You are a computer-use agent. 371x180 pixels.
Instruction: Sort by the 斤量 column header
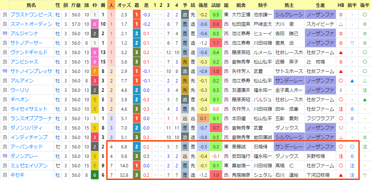76,5
